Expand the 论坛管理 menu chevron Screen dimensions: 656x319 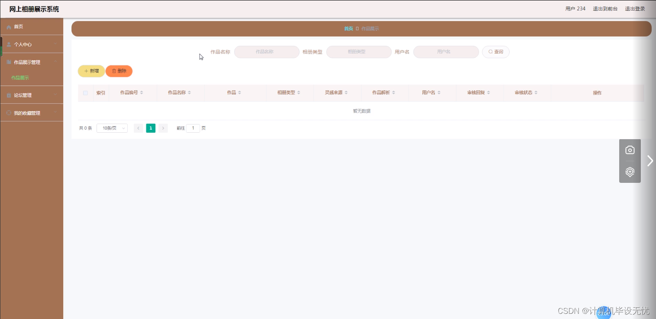point(55,95)
